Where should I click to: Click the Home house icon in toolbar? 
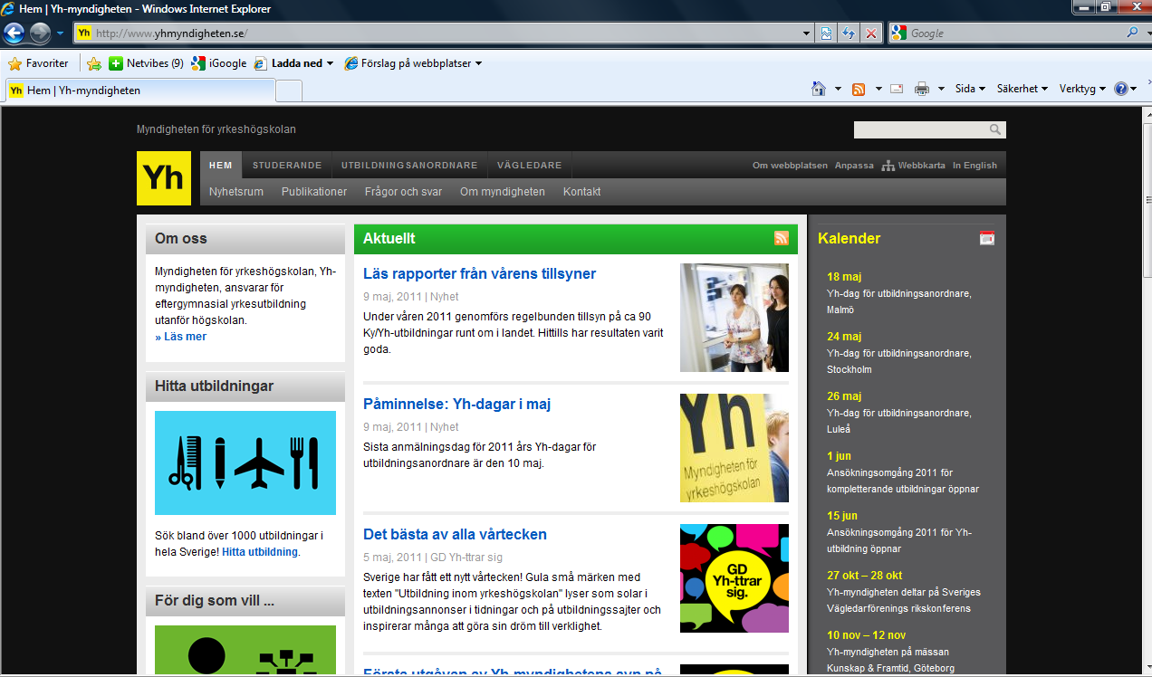pos(819,89)
